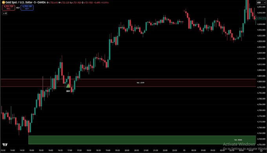Click the 4,768.000 price axis label
The image size is (267, 153).
pyautogui.click(x=261, y=128)
